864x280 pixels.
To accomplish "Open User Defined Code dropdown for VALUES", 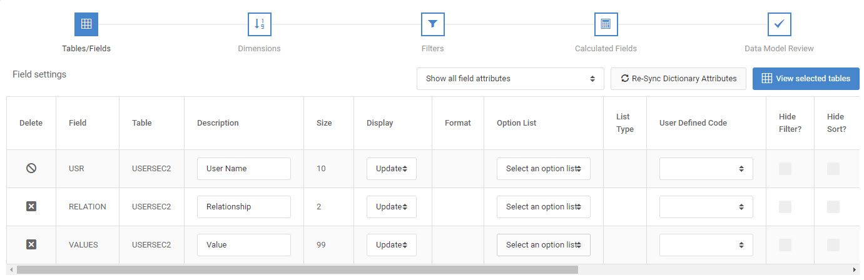I will [706, 245].
